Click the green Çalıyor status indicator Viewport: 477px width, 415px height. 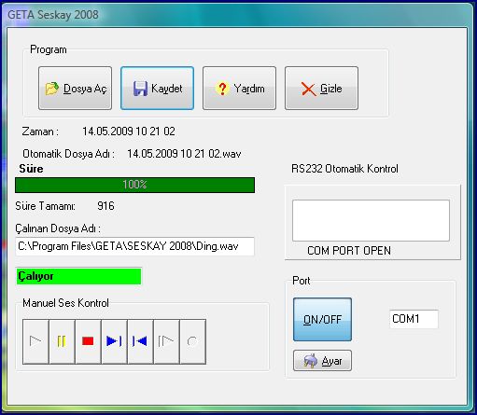coord(78,276)
